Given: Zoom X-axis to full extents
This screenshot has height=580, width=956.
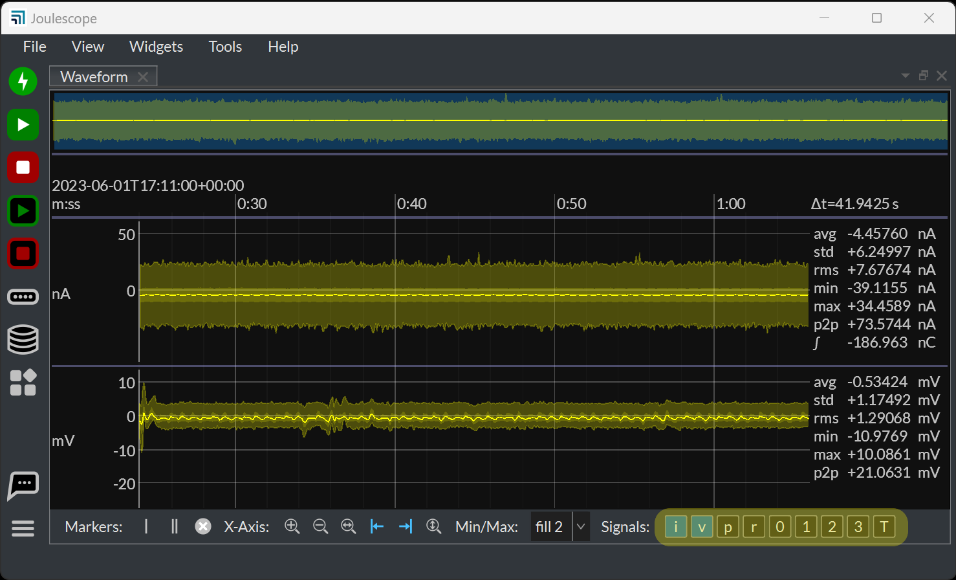Looking at the screenshot, I should tap(349, 527).
